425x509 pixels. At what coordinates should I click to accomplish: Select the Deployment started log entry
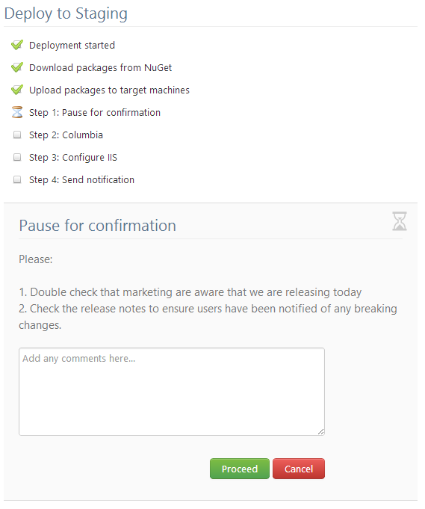pyautogui.click(x=72, y=45)
